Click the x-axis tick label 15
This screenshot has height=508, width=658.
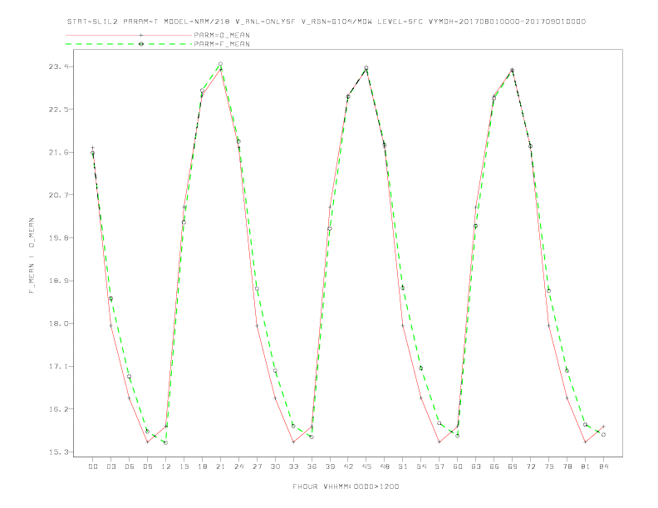(x=184, y=466)
